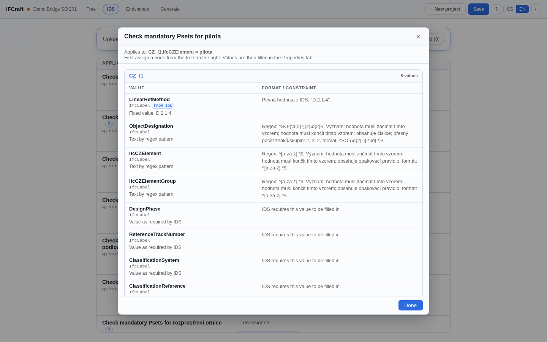Image resolution: width=547 pixels, height=342 pixels.
Task: Create a project with + New project
Action: coord(446,9)
